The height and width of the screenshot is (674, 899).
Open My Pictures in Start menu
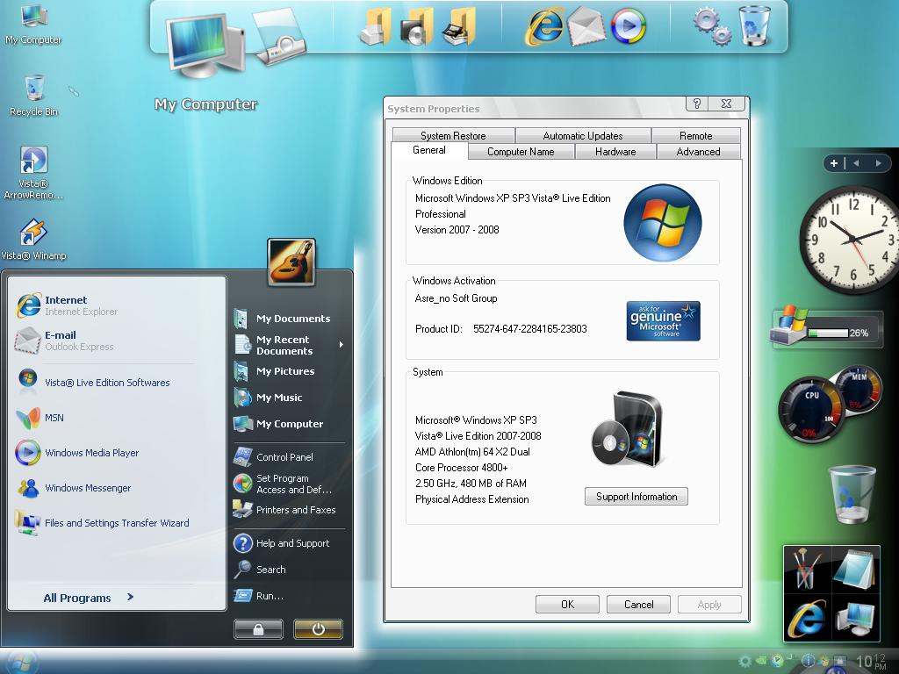pos(275,371)
